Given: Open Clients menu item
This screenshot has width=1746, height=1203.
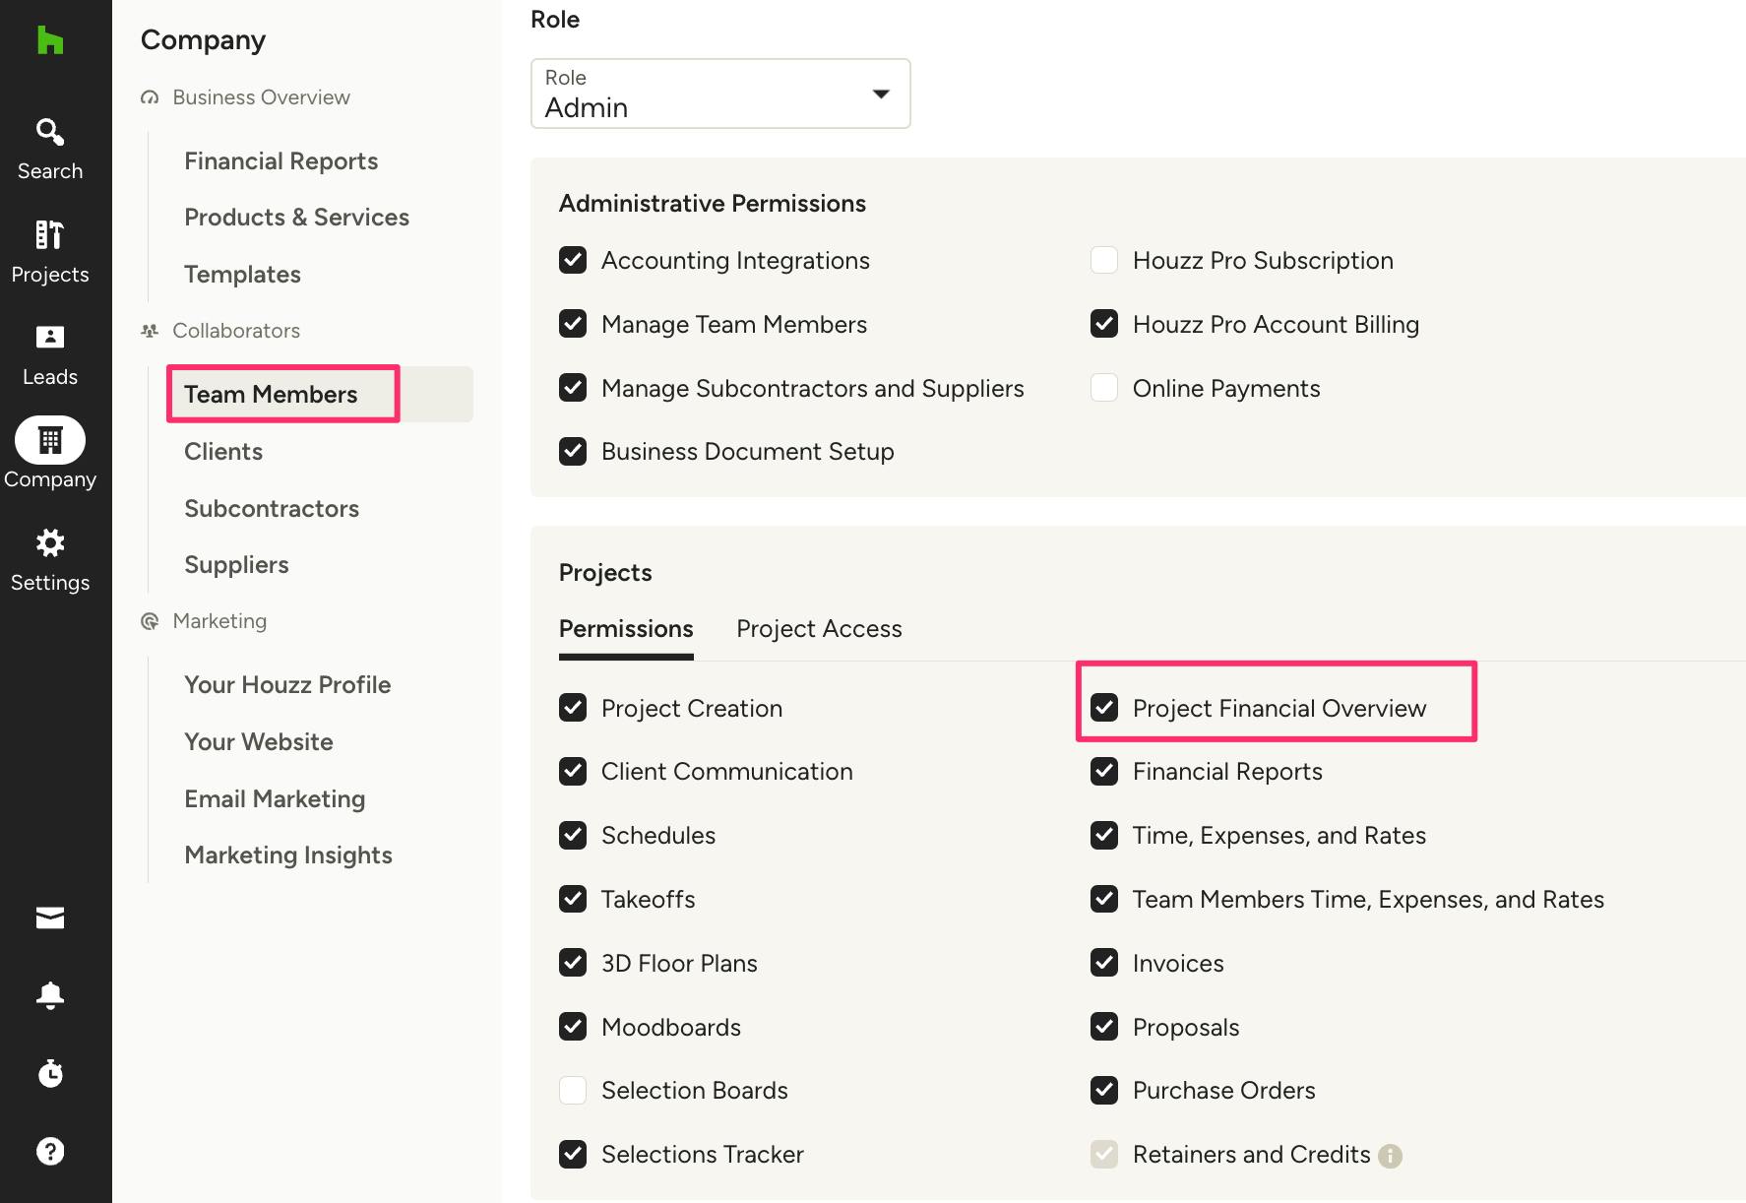Looking at the screenshot, I should point(223,452).
